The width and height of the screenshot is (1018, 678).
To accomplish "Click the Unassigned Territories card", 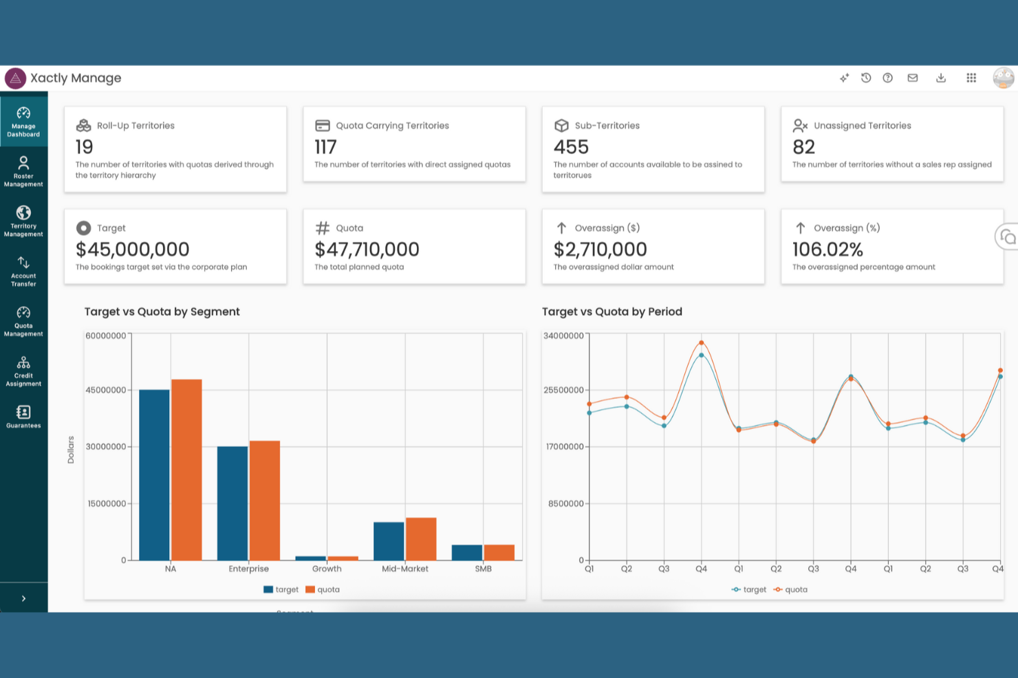I will coord(891,144).
